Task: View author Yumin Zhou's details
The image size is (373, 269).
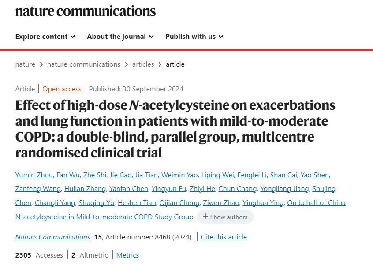Action: point(34,175)
